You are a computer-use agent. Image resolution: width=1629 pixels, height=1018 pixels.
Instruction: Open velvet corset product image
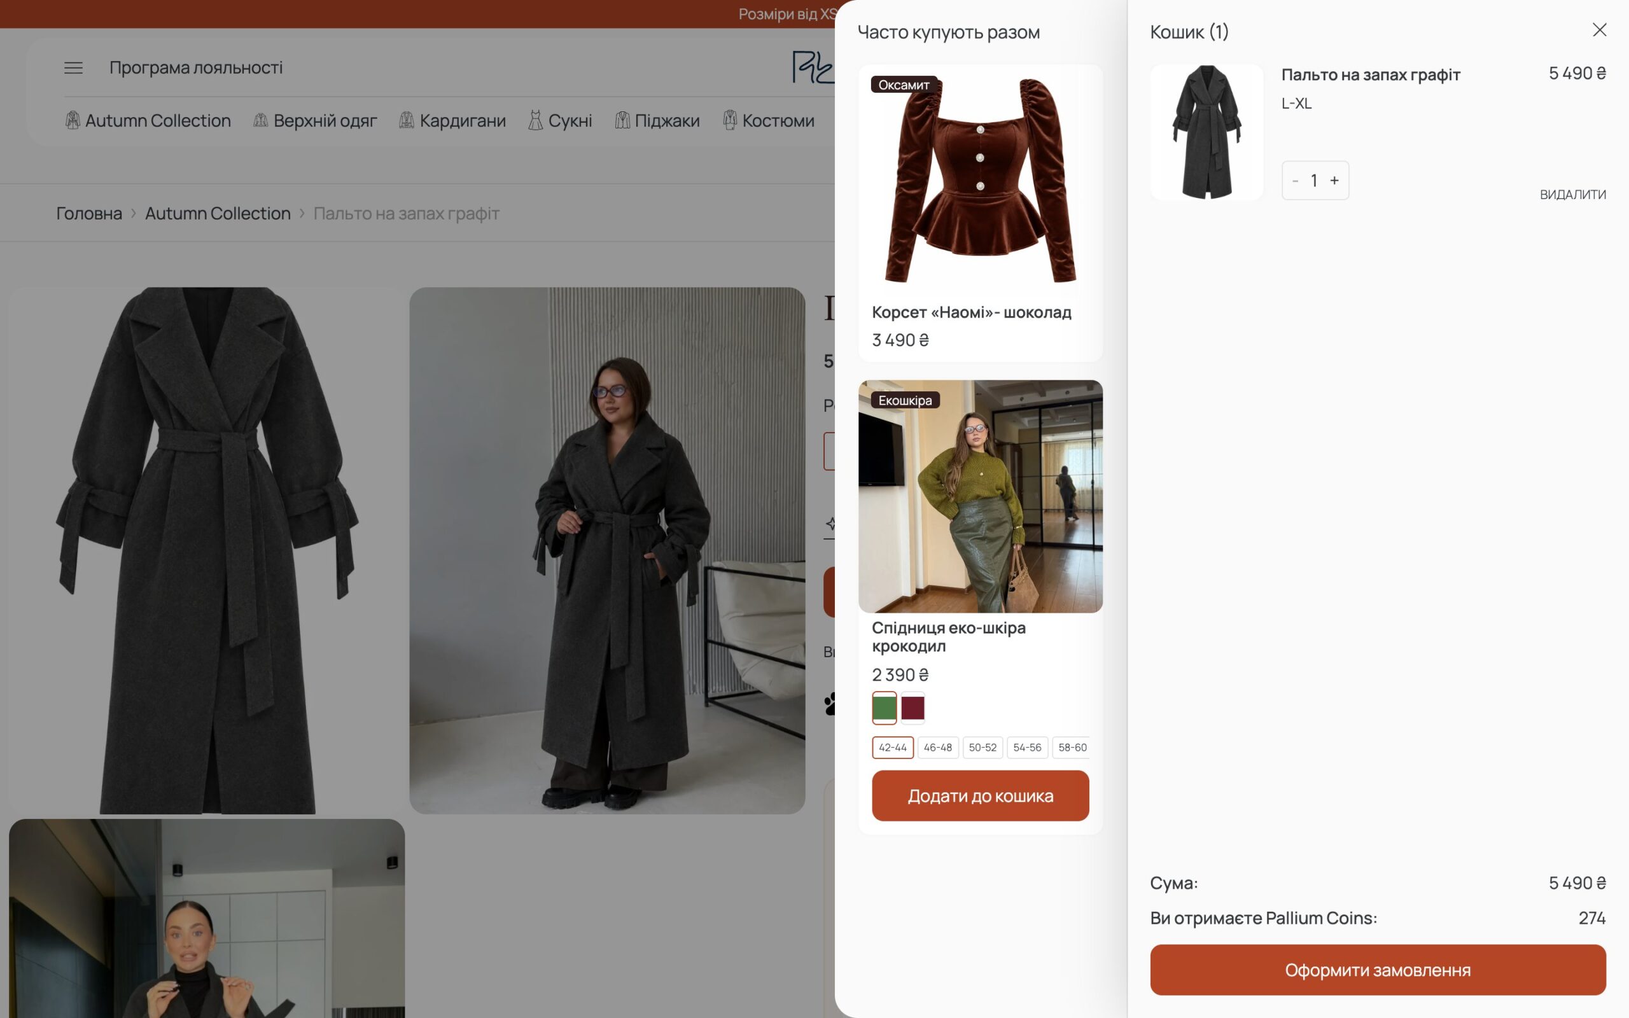(980, 181)
